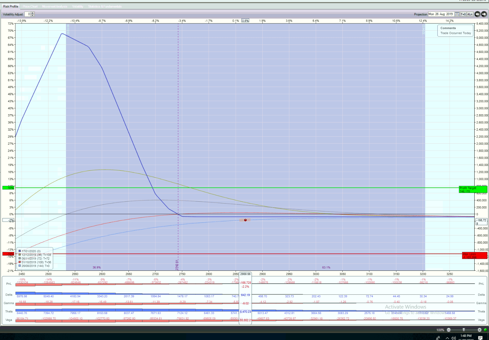Click the green Profit Target label

tap(473, 189)
